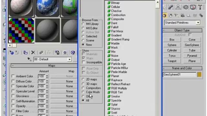This screenshot has width=207, height=116.
Task: Select the Systems category icon
Action: [201, 16]
